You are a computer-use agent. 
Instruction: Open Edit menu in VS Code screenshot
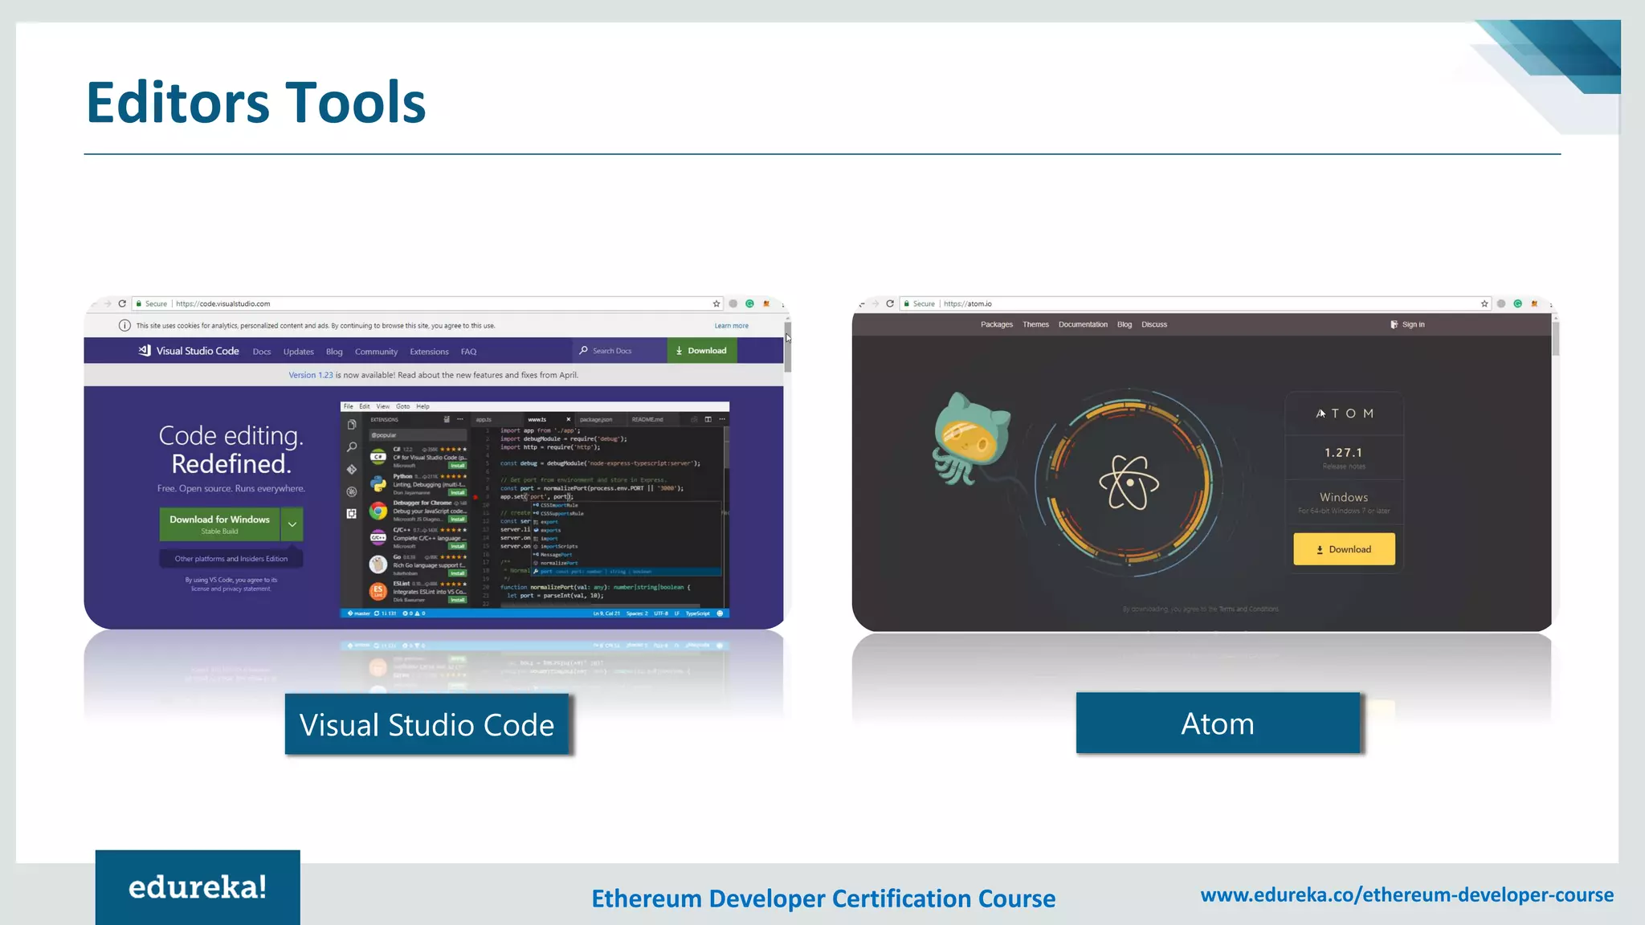(365, 406)
